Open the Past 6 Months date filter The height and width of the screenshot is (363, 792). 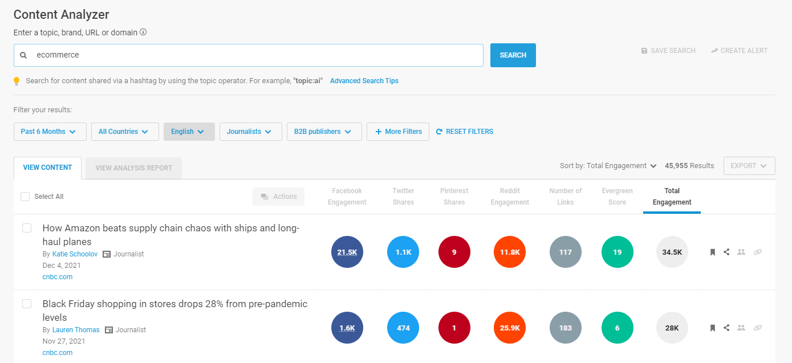(50, 132)
